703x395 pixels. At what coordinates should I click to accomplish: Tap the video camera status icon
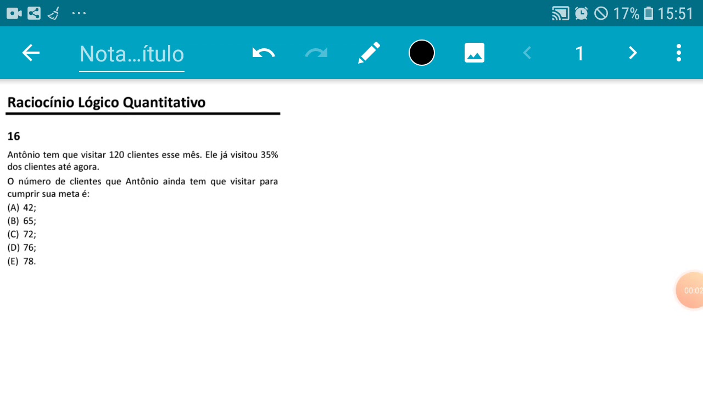[14, 13]
